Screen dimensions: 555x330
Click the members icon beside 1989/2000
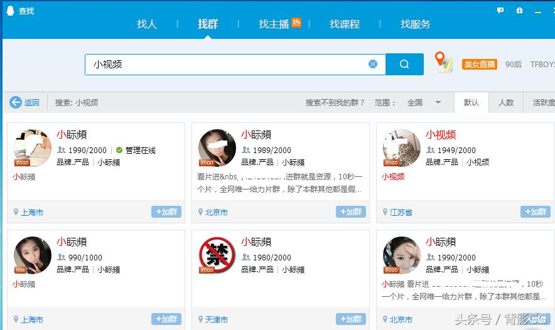[245, 149]
